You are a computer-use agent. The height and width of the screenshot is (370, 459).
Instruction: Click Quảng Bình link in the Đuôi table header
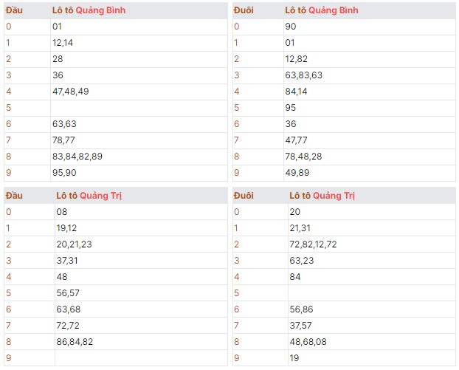pyautogui.click(x=333, y=10)
